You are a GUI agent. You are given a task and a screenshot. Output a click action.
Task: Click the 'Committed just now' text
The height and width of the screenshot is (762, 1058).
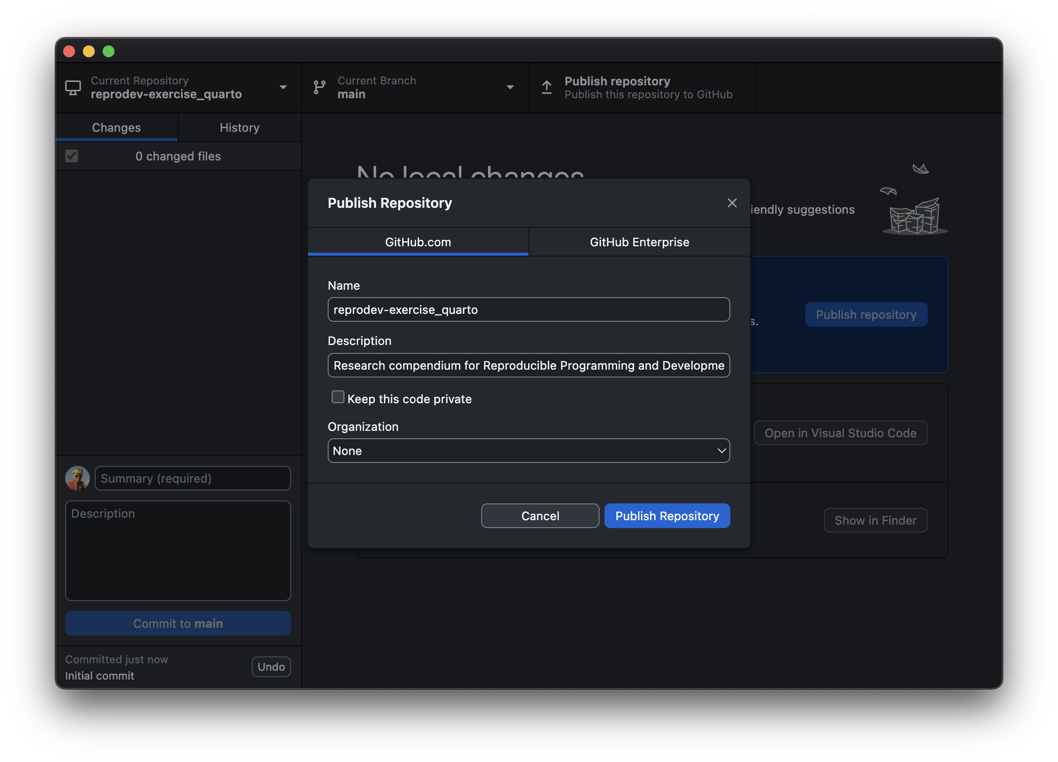pyautogui.click(x=116, y=659)
